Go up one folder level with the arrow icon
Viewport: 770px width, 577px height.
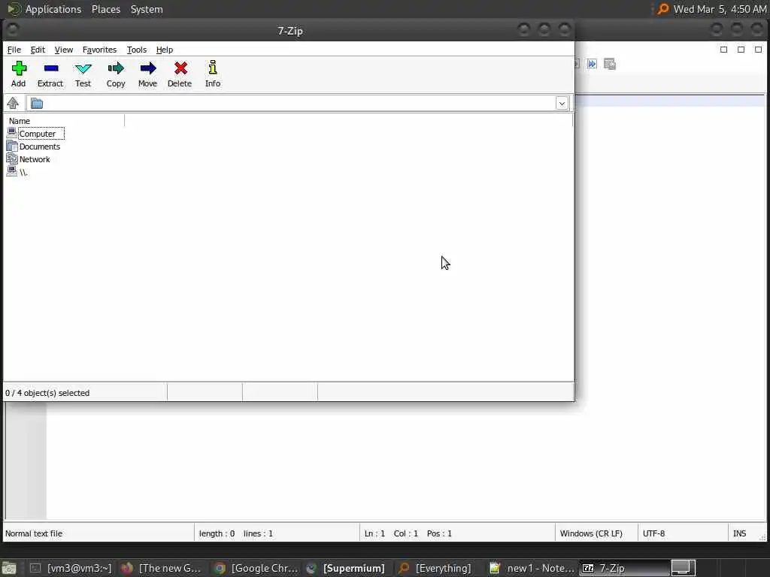coord(13,103)
